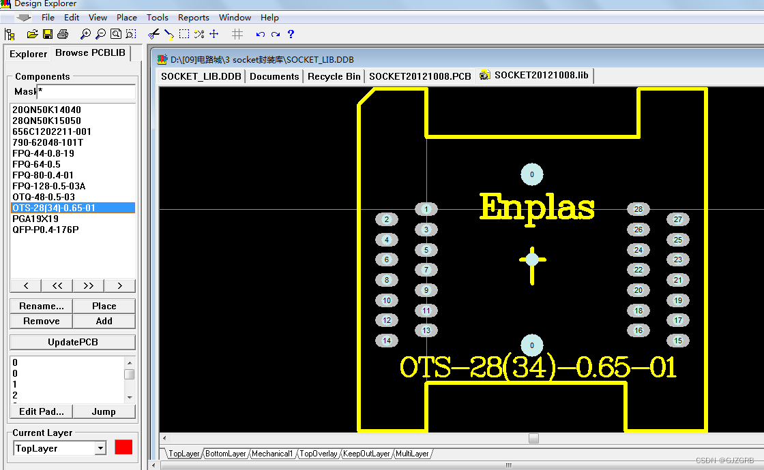Click the UpdatePCB button
The width and height of the screenshot is (764, 470).
click(72, 341)
